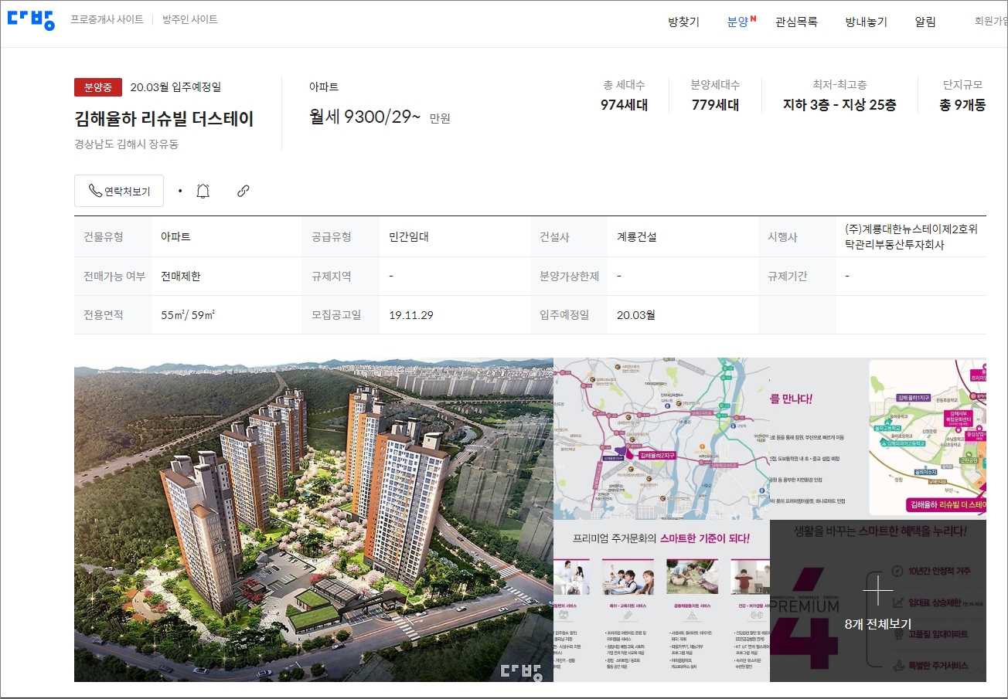Click the 974세대 total households value
Viewport: 1008px width, 699px height.
click(624, 105)
